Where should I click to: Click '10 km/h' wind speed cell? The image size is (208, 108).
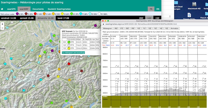click(79, 48)
